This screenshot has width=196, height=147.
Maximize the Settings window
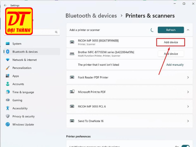click(x=184, y=4)
